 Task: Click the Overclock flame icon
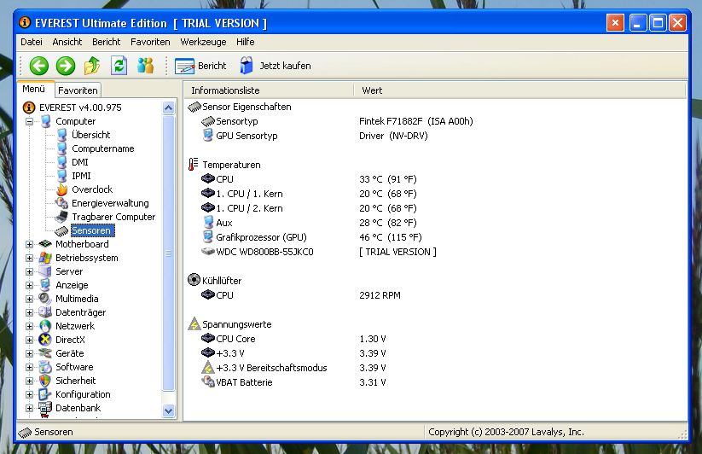tap(61, 189)
